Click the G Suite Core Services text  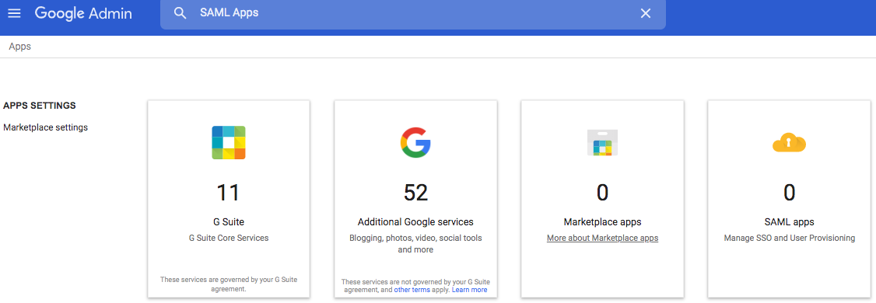[x=229, y=238]
